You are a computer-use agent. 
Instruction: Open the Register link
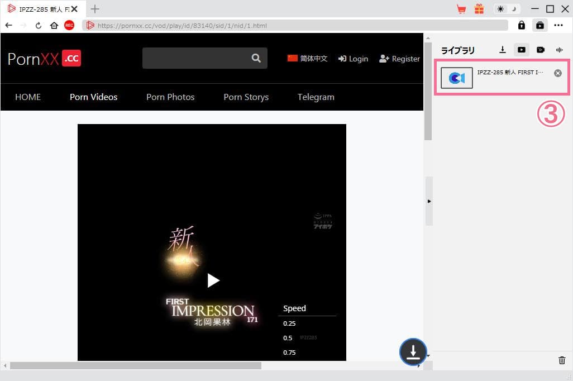point(399,59)
